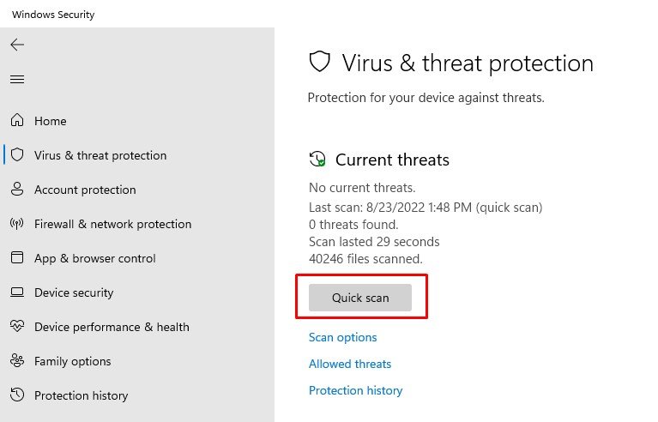This screenshot has width=658, height=422.
Task: Click the Firewall antenna icon
Action: 17,224
